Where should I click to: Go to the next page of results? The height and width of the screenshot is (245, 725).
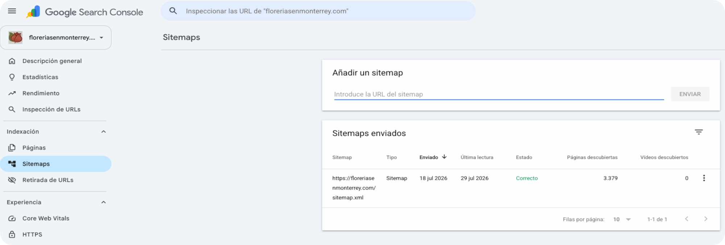pos(705,219)
